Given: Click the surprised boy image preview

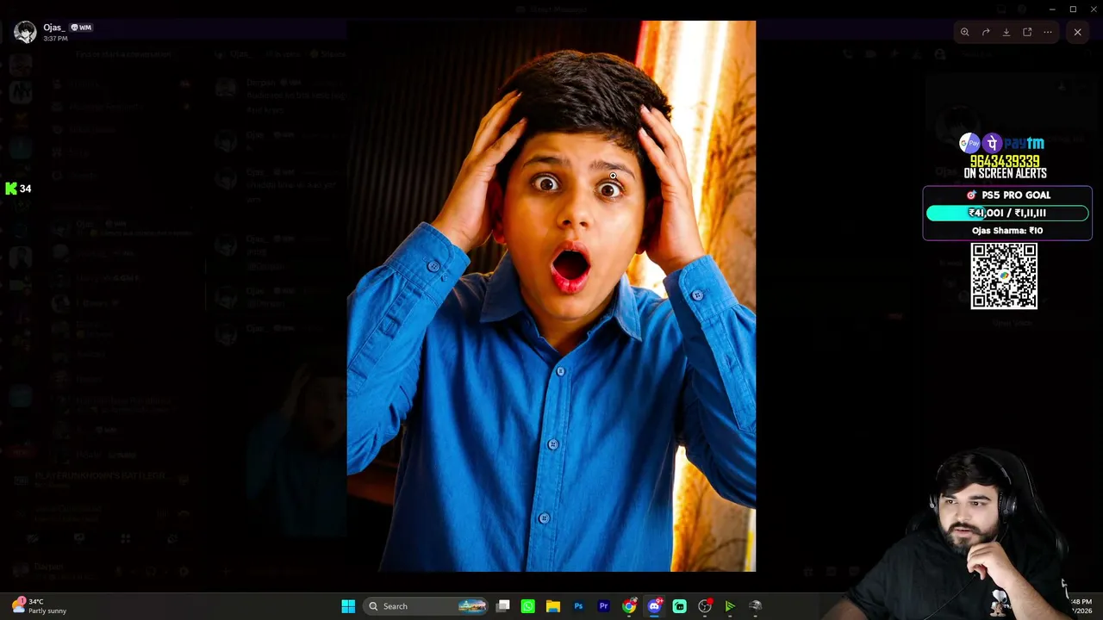Looking at the screenshot, I should (x=551, y=296).
